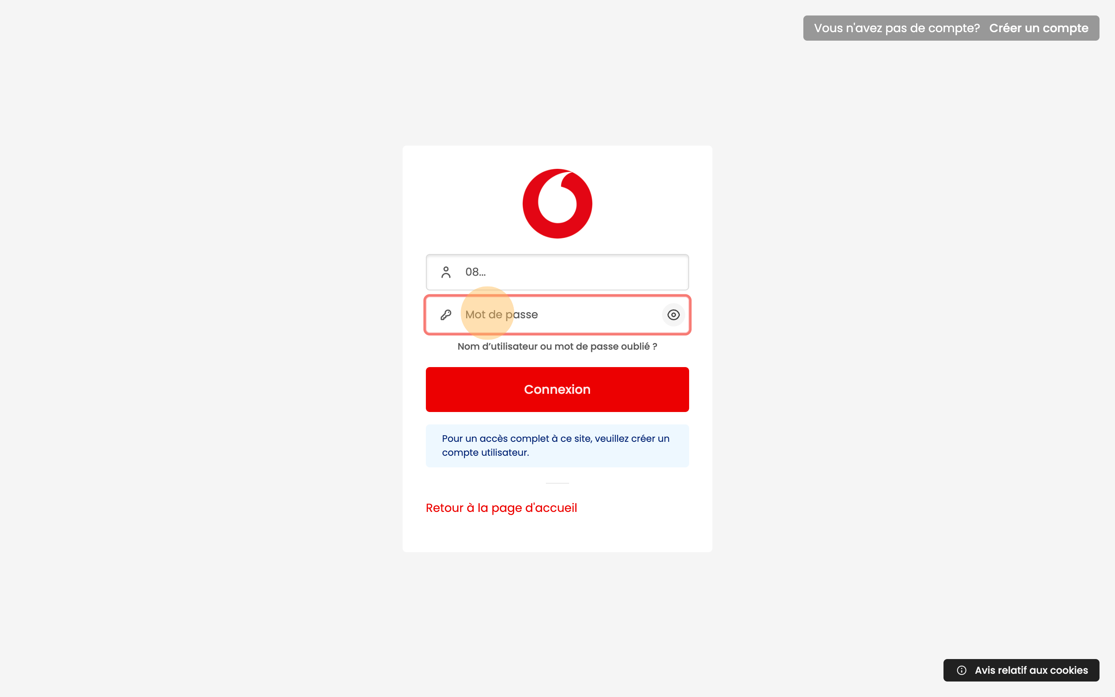Click the blue account creation info message
This screenshot has width=1115, height=697.
557,446
